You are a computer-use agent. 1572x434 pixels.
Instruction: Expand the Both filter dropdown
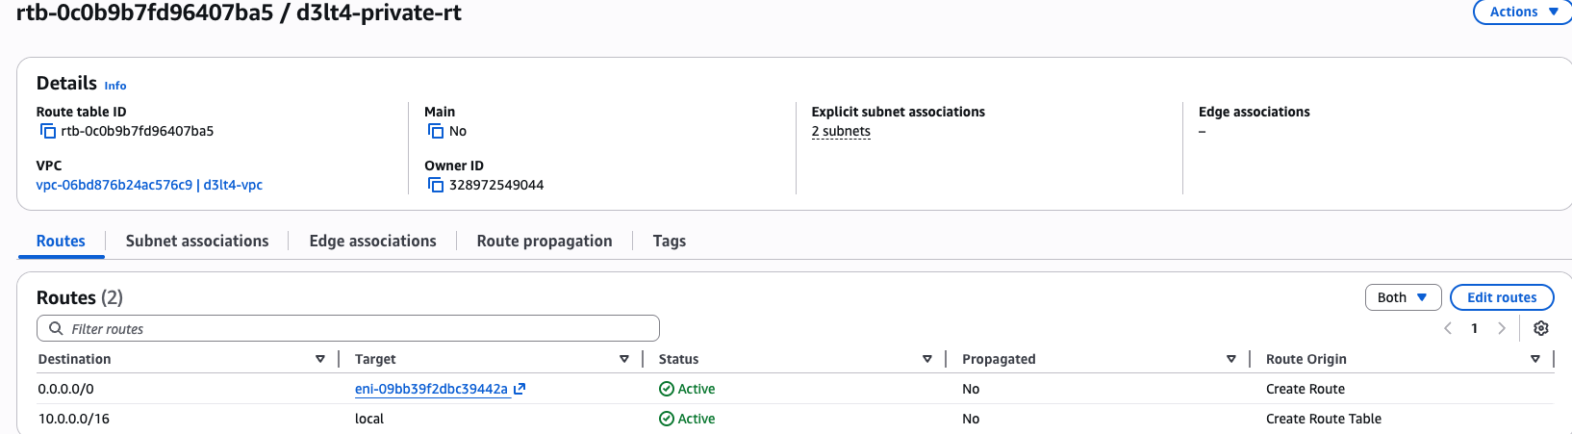(1403, 297)
